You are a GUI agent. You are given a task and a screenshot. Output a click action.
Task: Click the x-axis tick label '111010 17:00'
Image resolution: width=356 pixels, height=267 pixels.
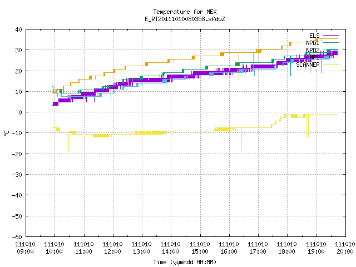click(x=258, y=248)
